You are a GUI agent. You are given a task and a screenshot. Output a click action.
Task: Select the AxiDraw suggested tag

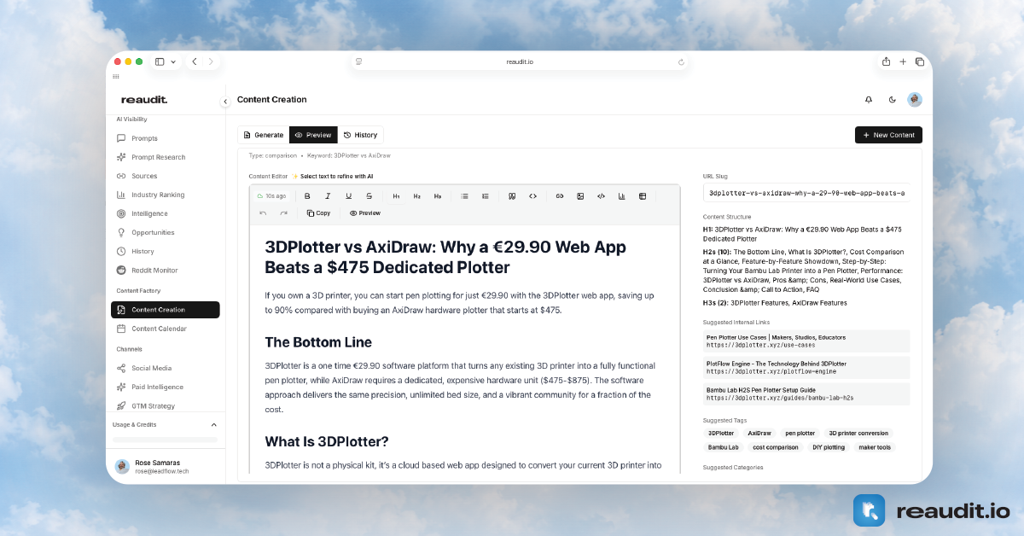[x=759, y=434]
